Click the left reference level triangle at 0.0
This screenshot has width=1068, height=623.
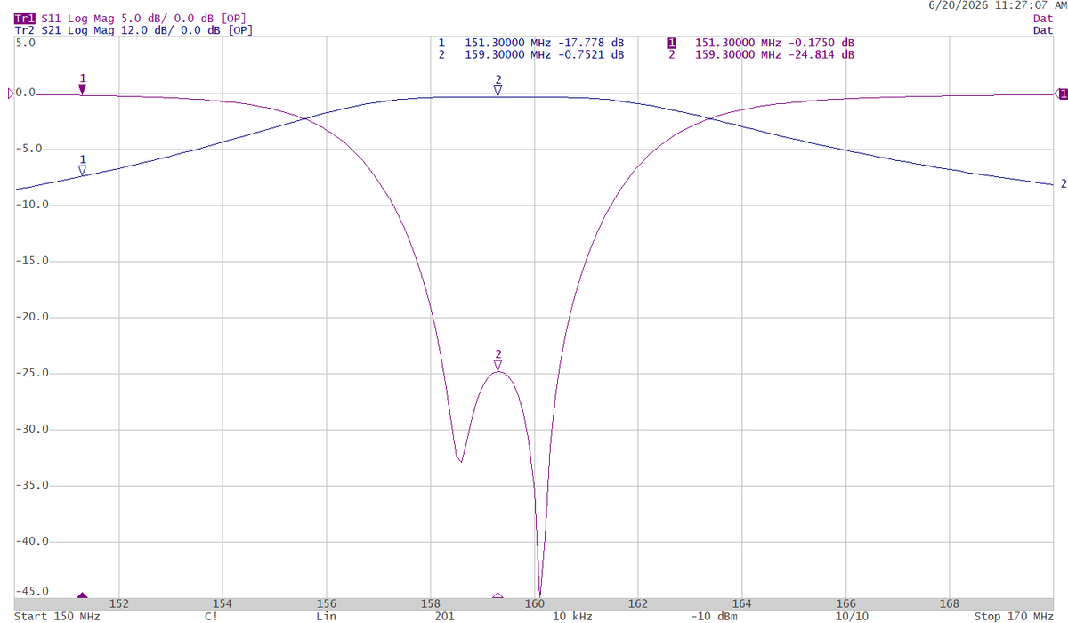pyautogui.click(x=11, y=93)
